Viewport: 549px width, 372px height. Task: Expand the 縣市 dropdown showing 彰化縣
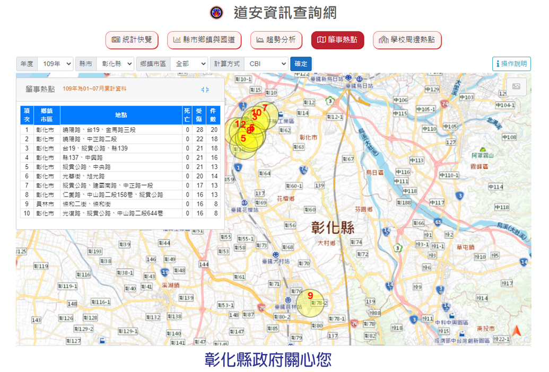[115, 64]
